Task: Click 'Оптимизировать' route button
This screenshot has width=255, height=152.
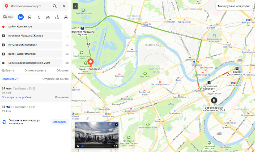Action: (x=35, y=70)
